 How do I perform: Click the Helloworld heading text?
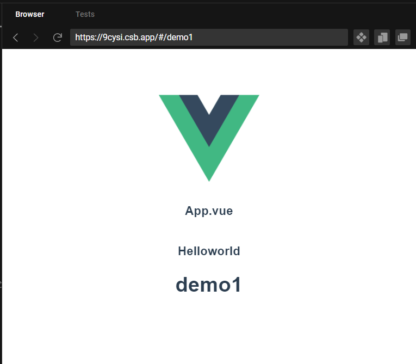click(209, 251)
